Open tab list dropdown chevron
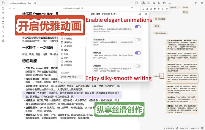205x130 pixels. (132, 3)
